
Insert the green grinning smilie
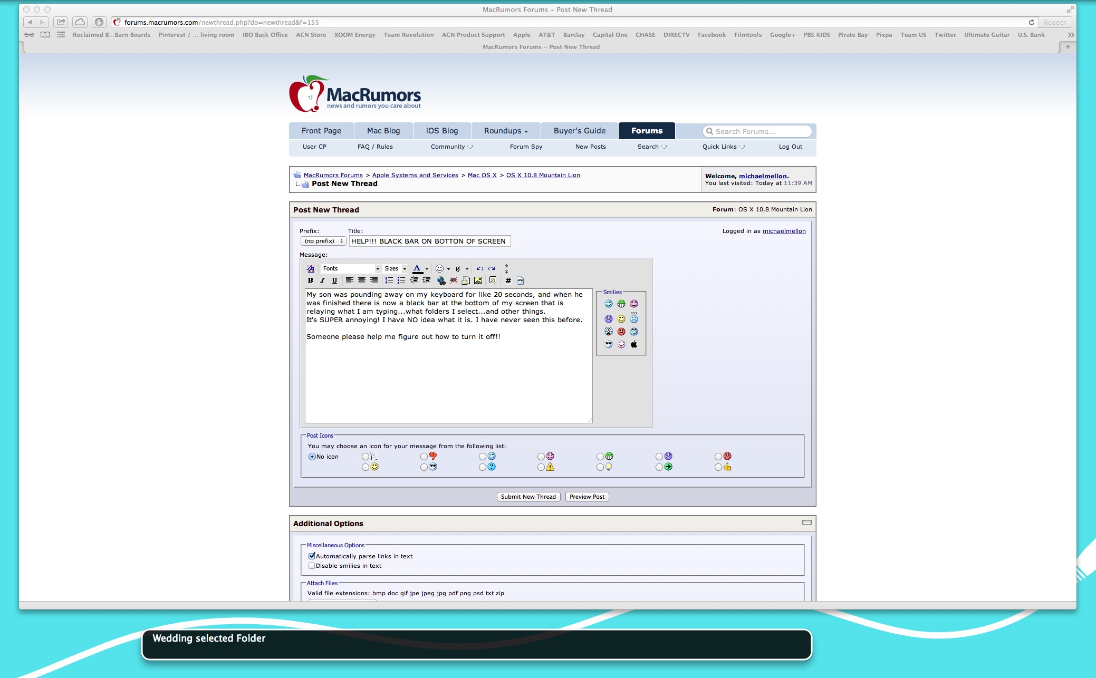[621, 304]
